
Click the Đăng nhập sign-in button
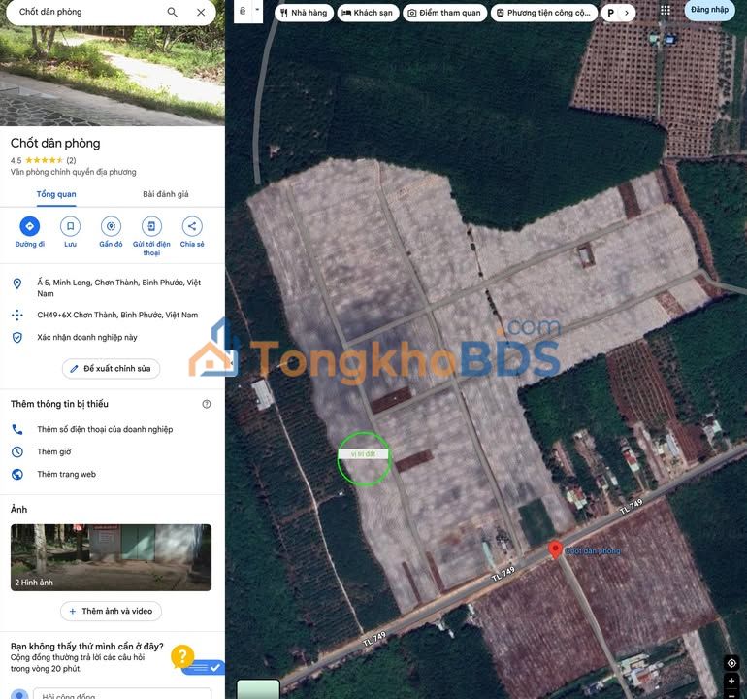point(709,10)
